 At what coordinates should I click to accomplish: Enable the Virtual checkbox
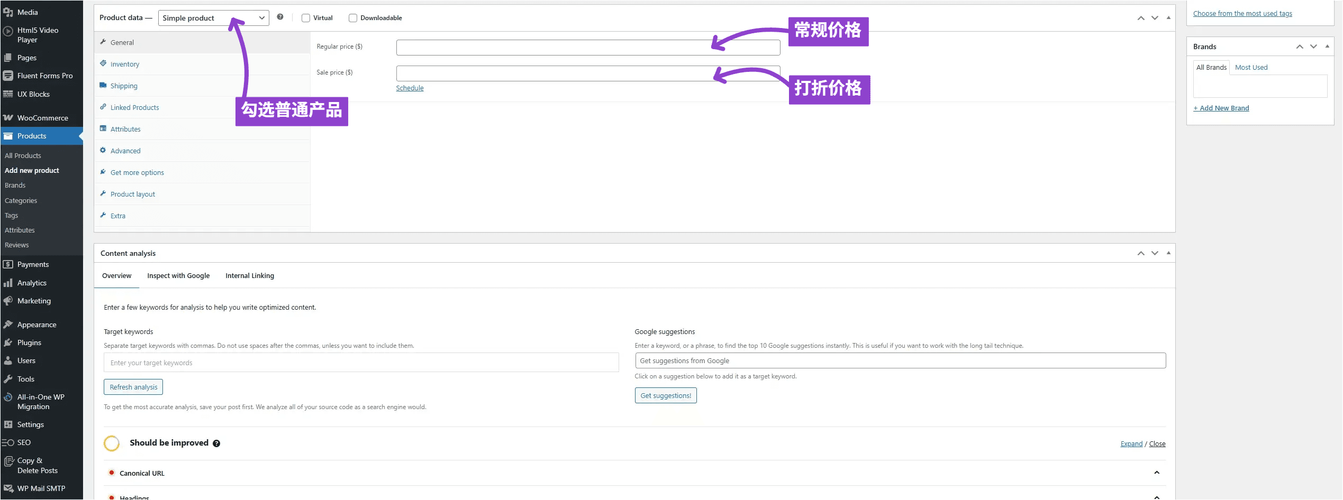[x=306, y=18]
